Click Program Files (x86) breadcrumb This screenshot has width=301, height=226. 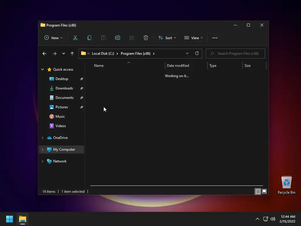pyautogui.click(x=136, y=54)
